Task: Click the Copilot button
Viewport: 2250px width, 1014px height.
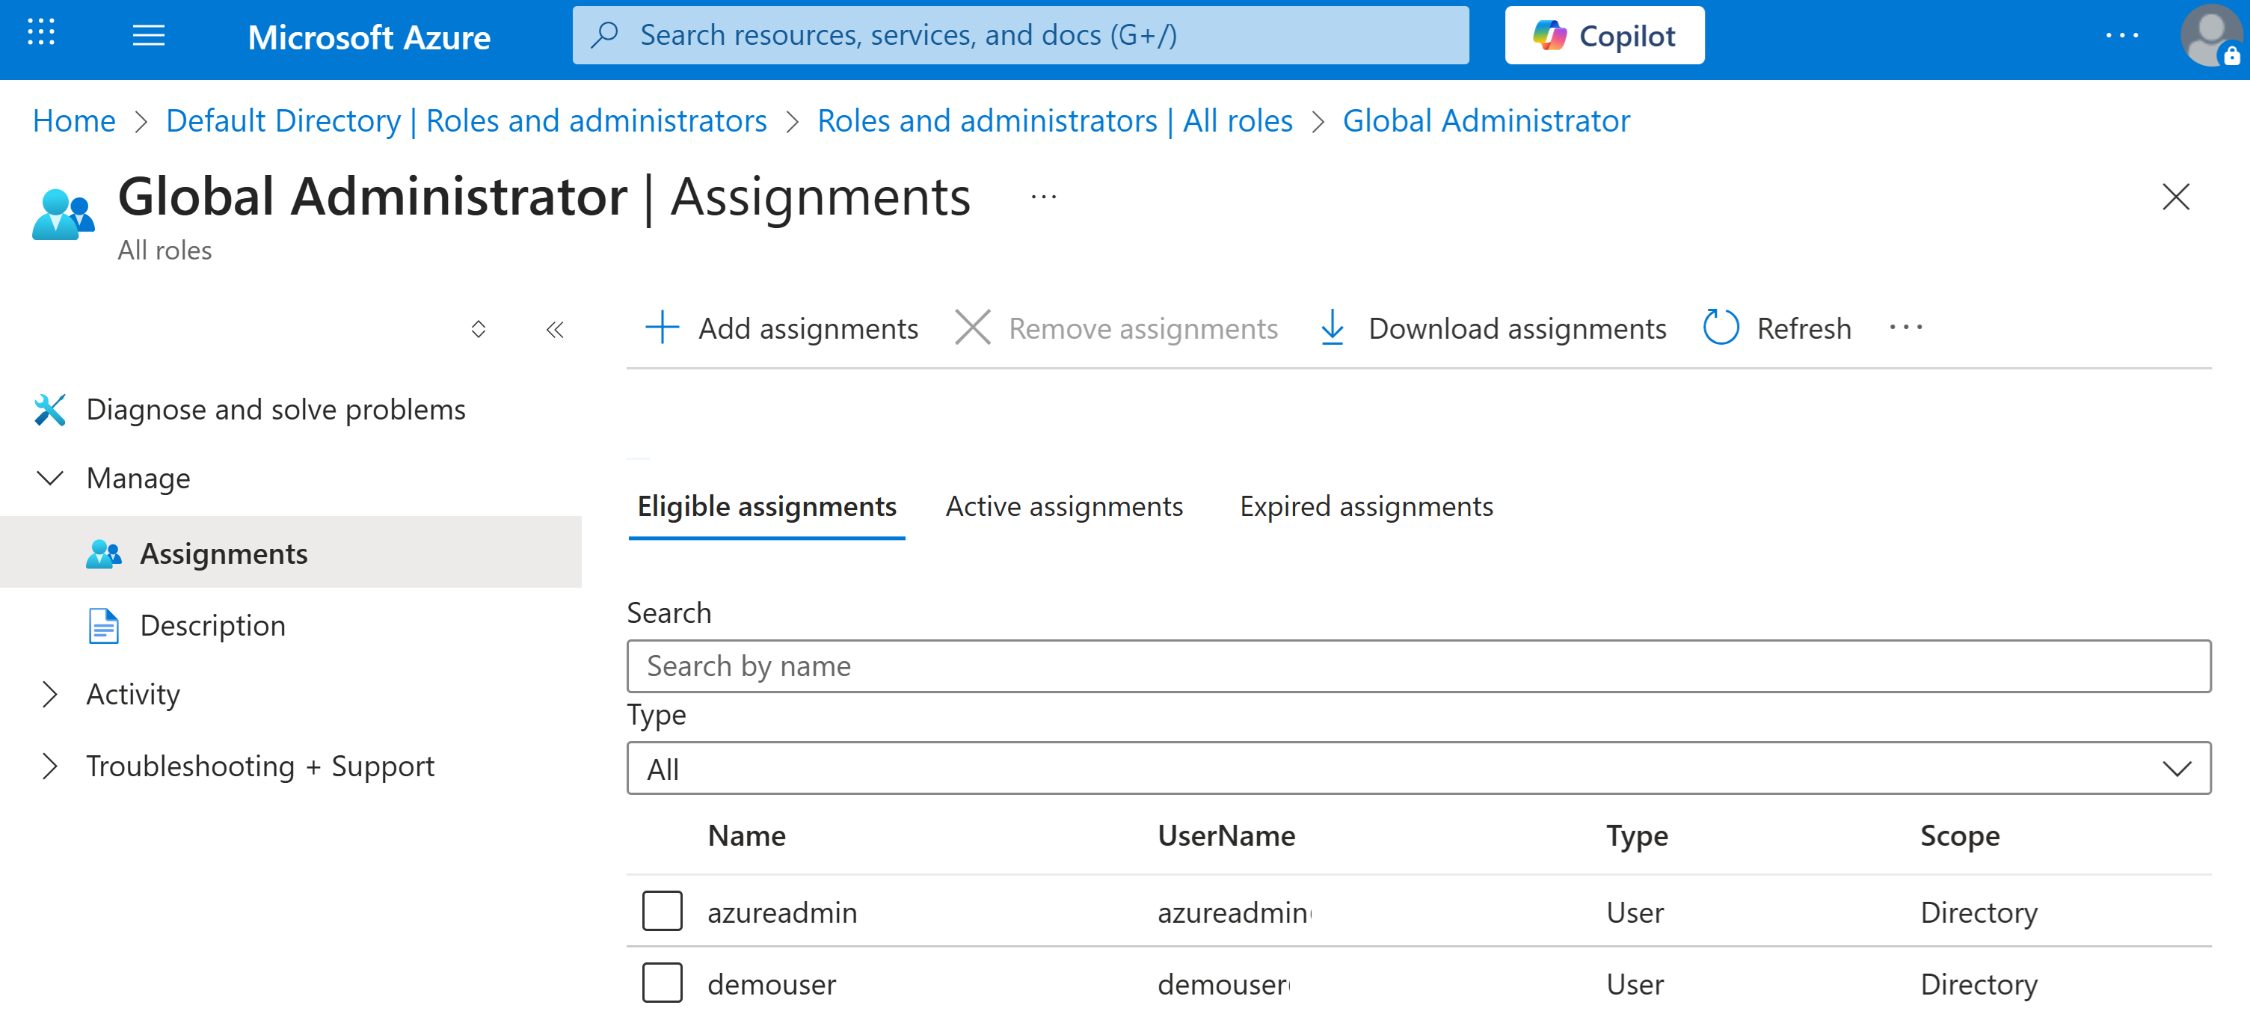Action: tap(1604, 36)
